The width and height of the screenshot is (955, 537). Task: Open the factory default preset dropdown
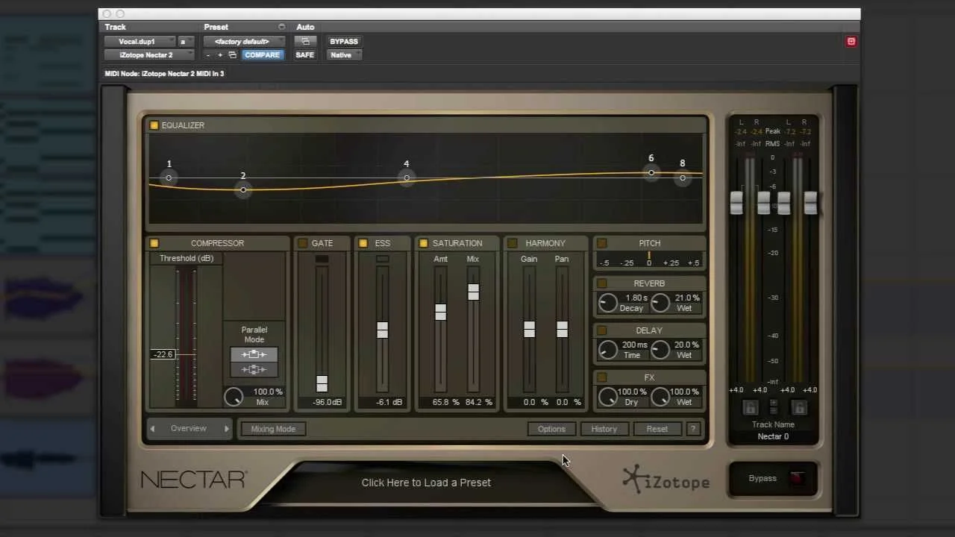[242, 41]
